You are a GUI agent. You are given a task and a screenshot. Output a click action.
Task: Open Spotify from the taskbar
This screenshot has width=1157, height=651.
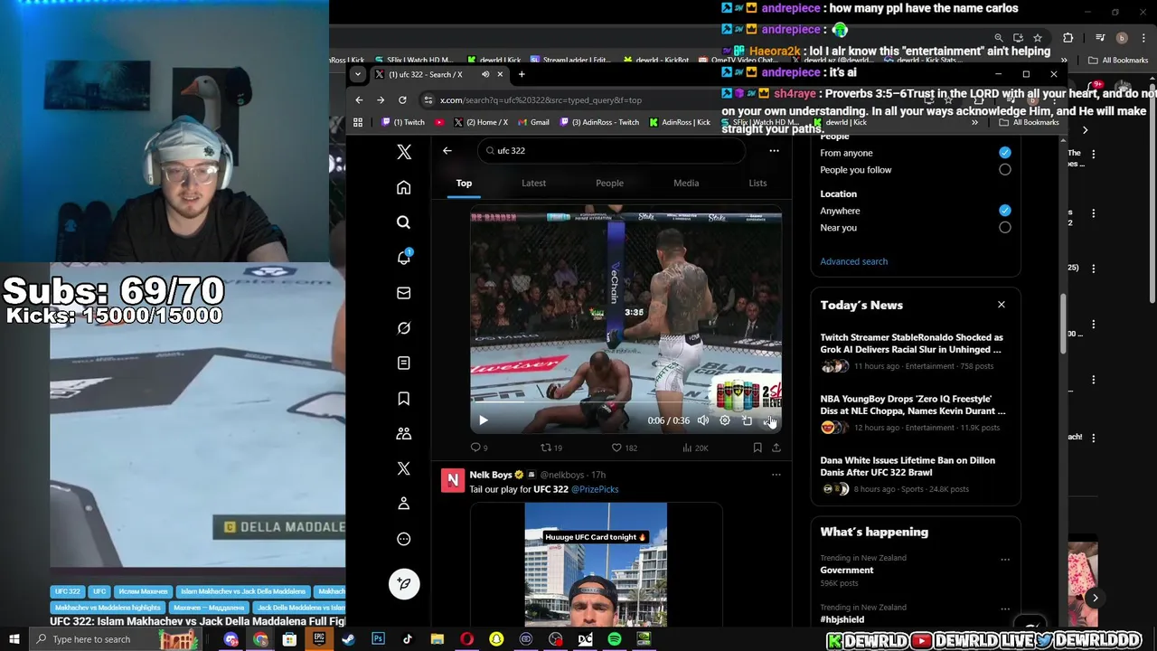click(615, 639)
